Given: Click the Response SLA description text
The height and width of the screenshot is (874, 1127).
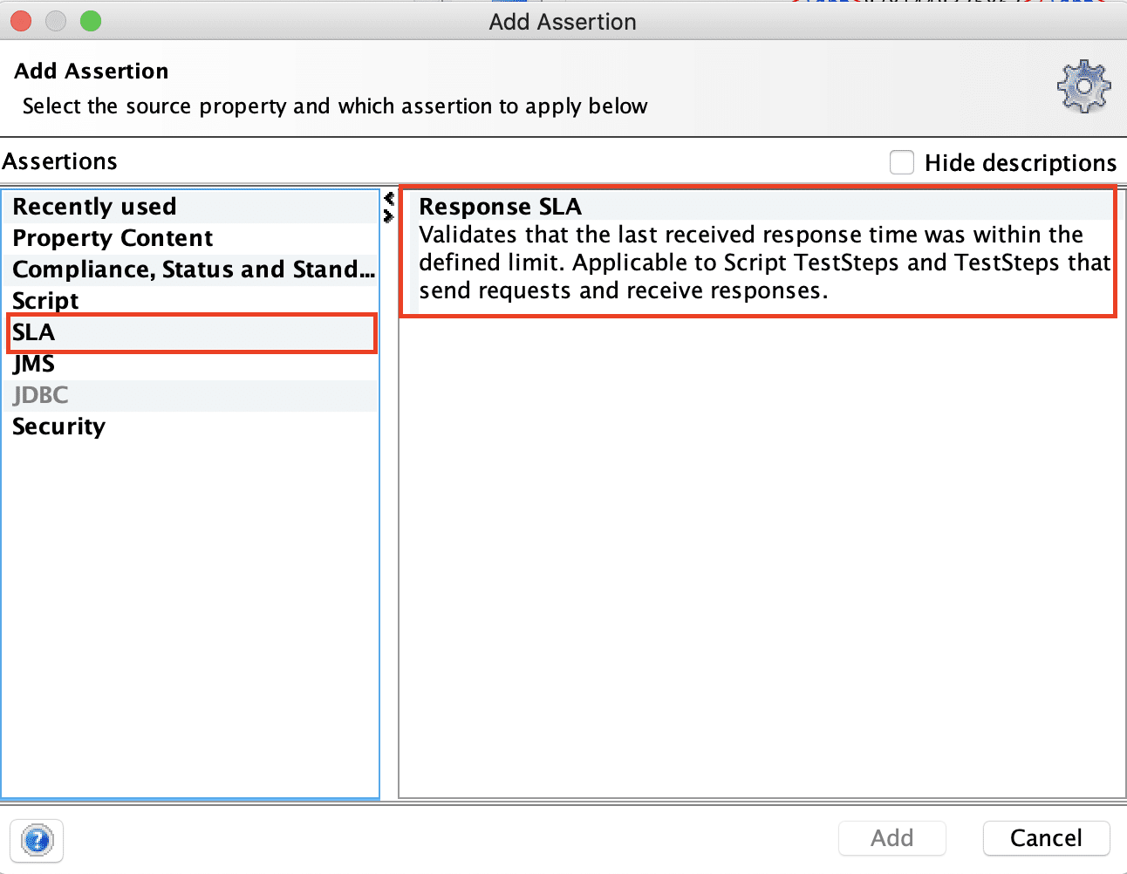Looking at the screenshot, I should 764,263.
